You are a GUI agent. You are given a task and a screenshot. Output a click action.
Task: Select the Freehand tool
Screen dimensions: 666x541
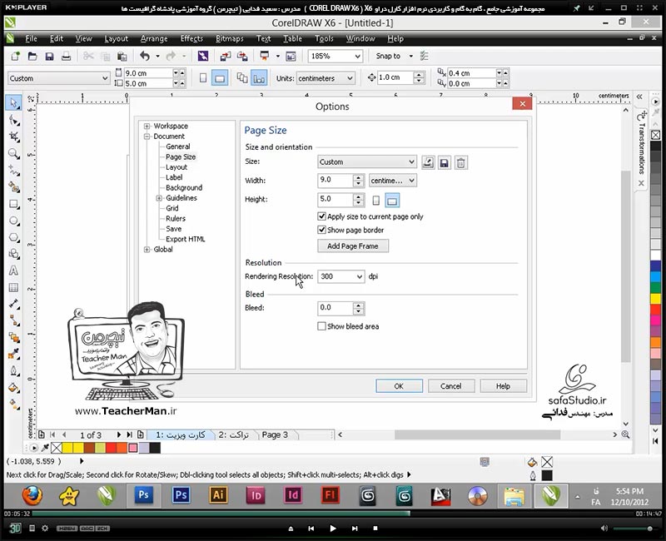coord(14,171)
